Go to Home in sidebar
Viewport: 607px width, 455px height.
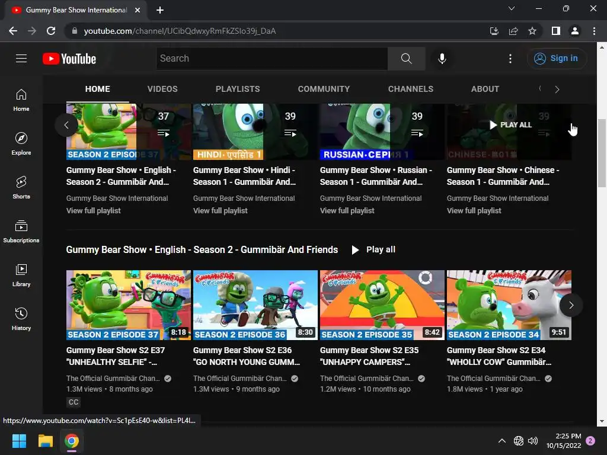click(x=21, y=100)
